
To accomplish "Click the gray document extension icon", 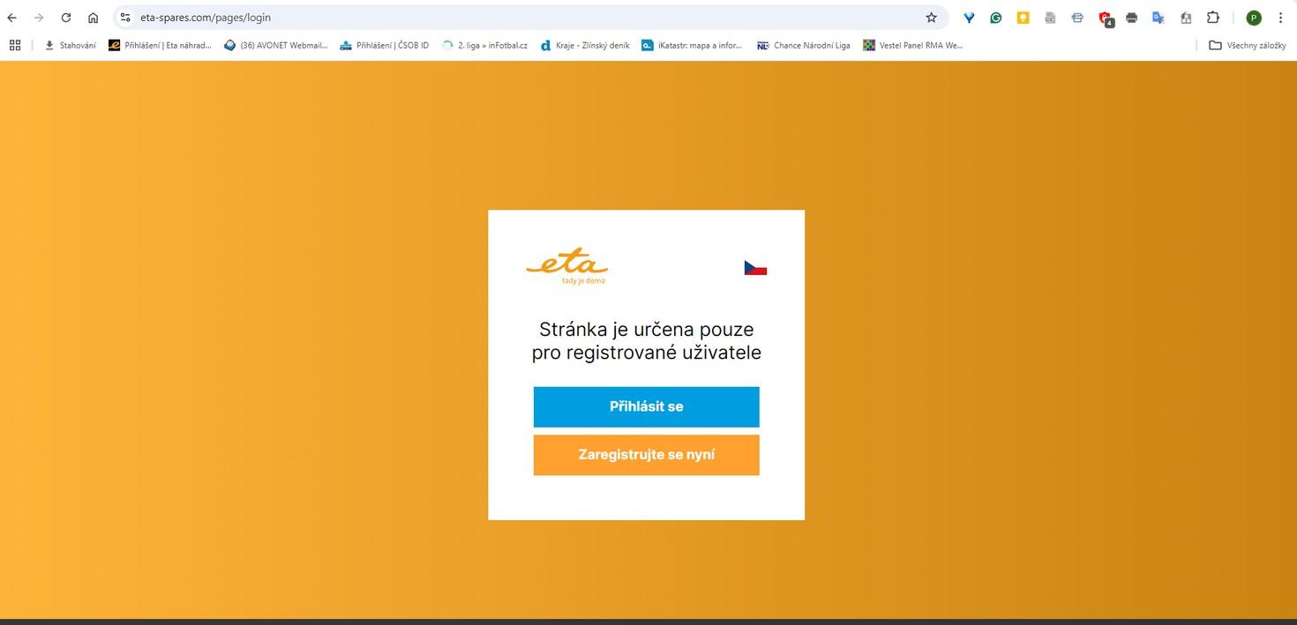I will click(1050, 18).
